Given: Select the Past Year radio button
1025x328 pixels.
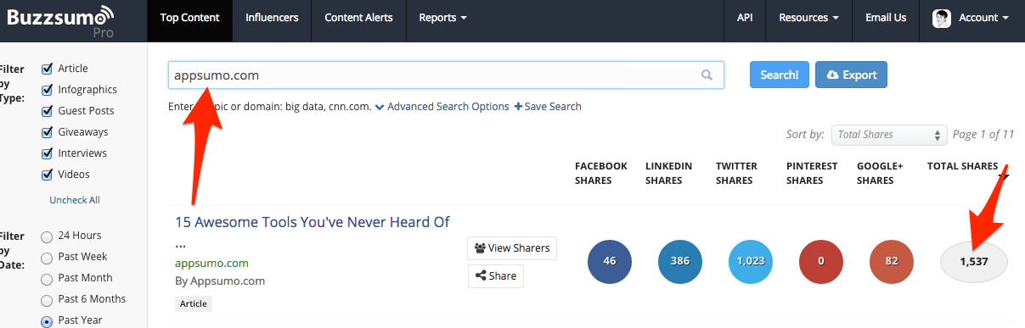Looking at the screenshot, I should click(47, 321).
